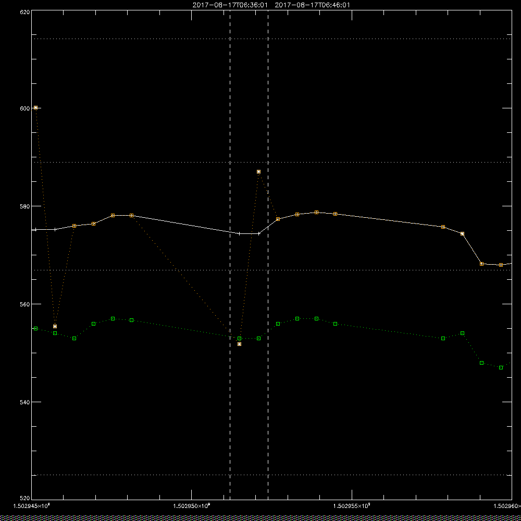This screenshot has width=521, height=521.
Task: Pick the orange spike point near 587
Action: (258, 172)
